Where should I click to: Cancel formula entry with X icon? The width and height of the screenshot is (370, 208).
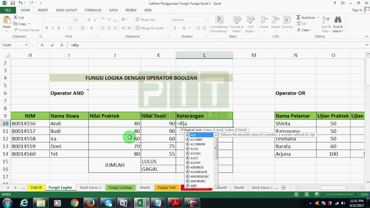[42, 45]
